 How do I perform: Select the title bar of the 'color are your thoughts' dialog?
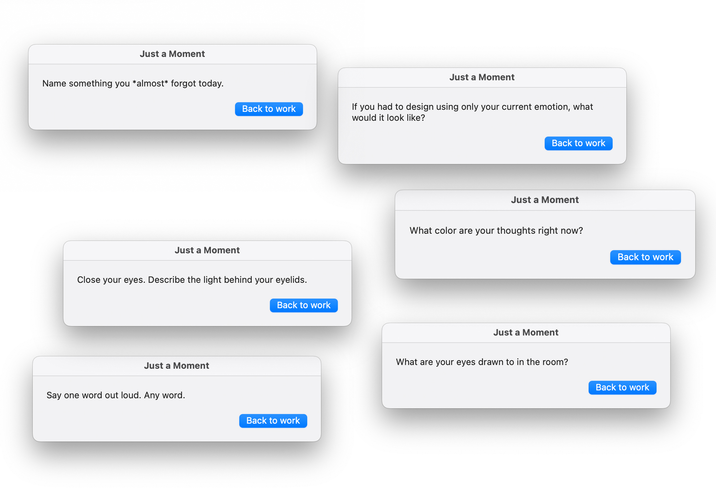coord(545,200)
